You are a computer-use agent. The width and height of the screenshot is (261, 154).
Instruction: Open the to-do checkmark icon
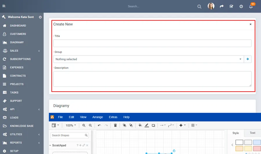coord(231,6)
